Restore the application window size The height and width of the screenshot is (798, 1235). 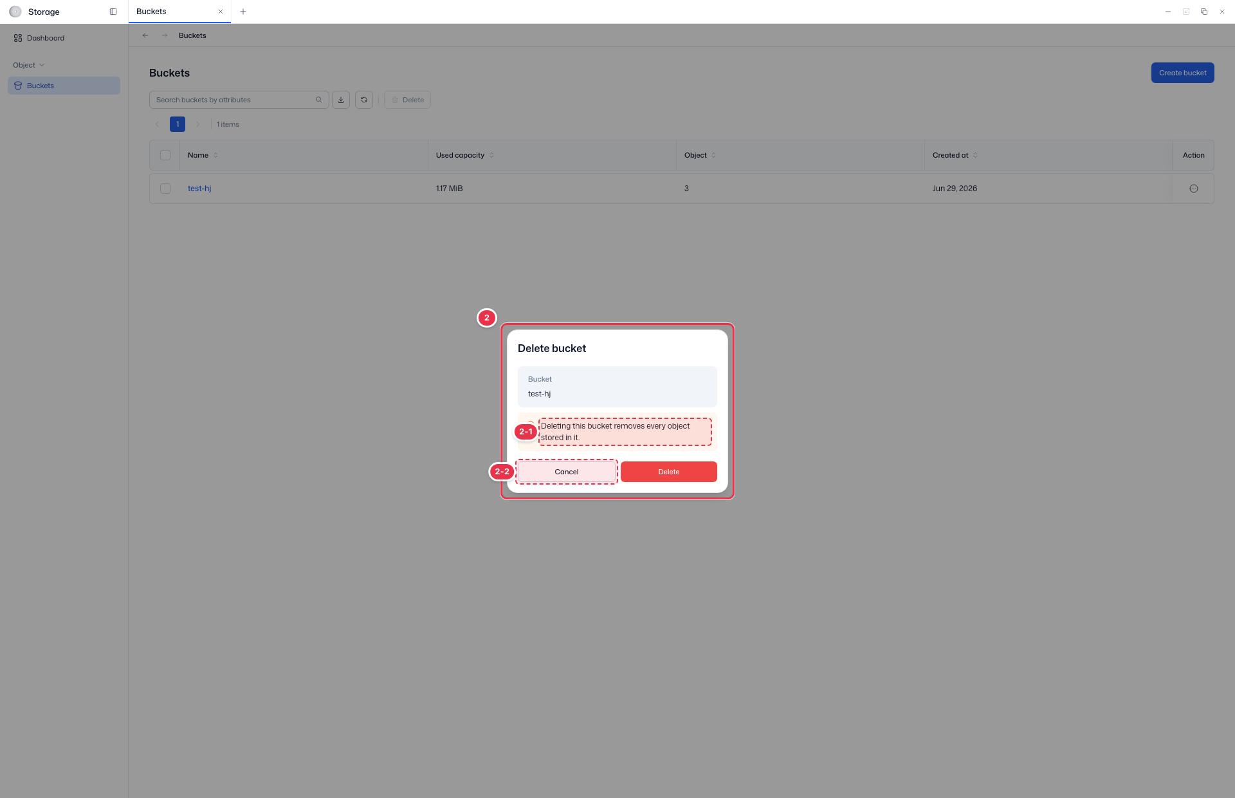(x=1204, y=12)
